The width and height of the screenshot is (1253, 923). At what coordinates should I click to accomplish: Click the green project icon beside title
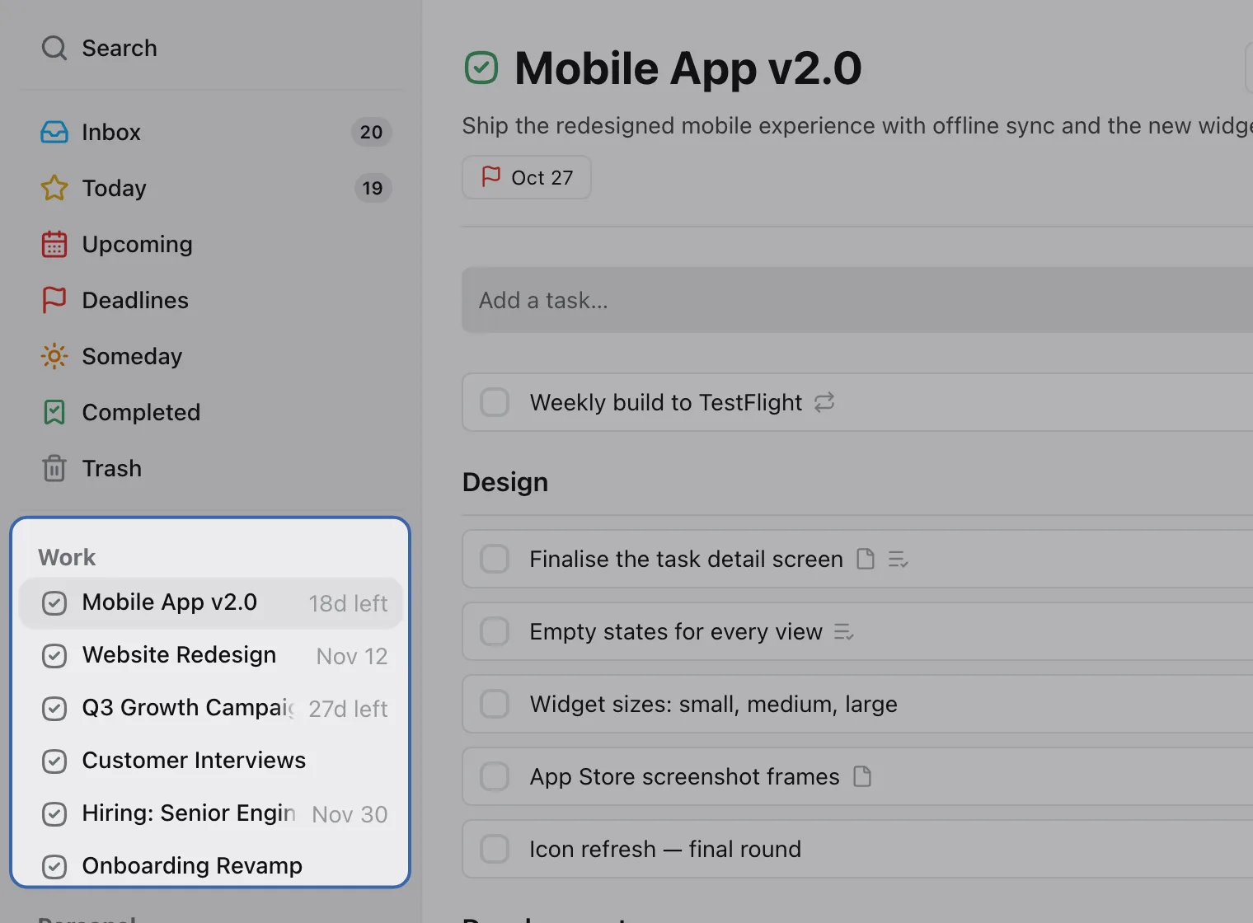pyautogui.click(x=481, y=68)
